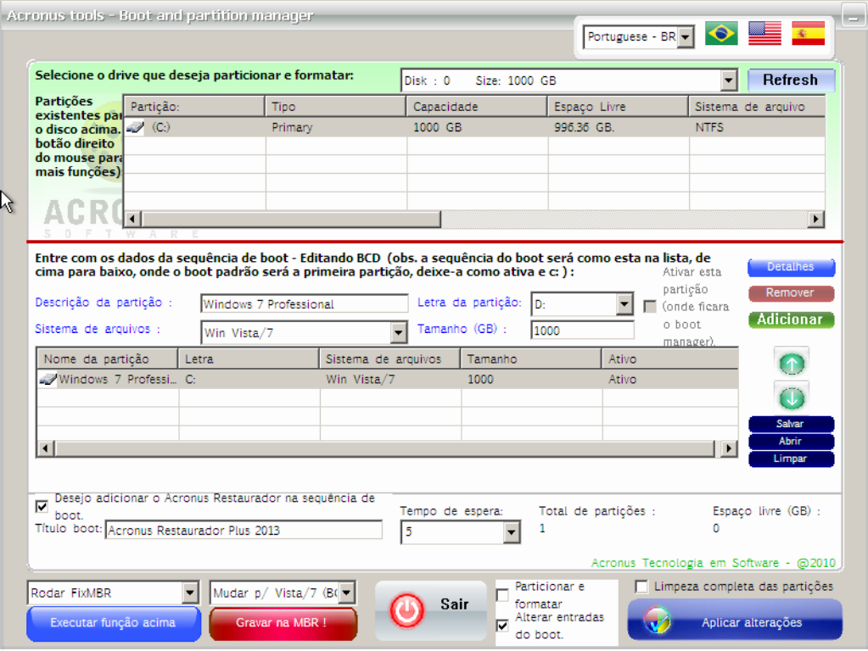Toggle 'Ativar esta partição' checkbox
Screen dimensions: 868x651
point(650,306)
